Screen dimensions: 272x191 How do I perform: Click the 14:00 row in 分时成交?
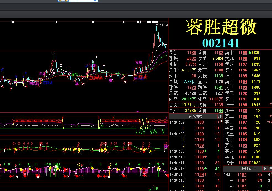(247, 174)
